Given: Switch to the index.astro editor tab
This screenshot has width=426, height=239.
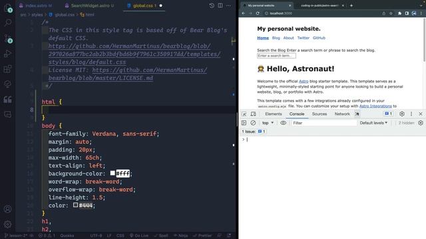Looking at the screenshot, I should (x=35, y=5).
